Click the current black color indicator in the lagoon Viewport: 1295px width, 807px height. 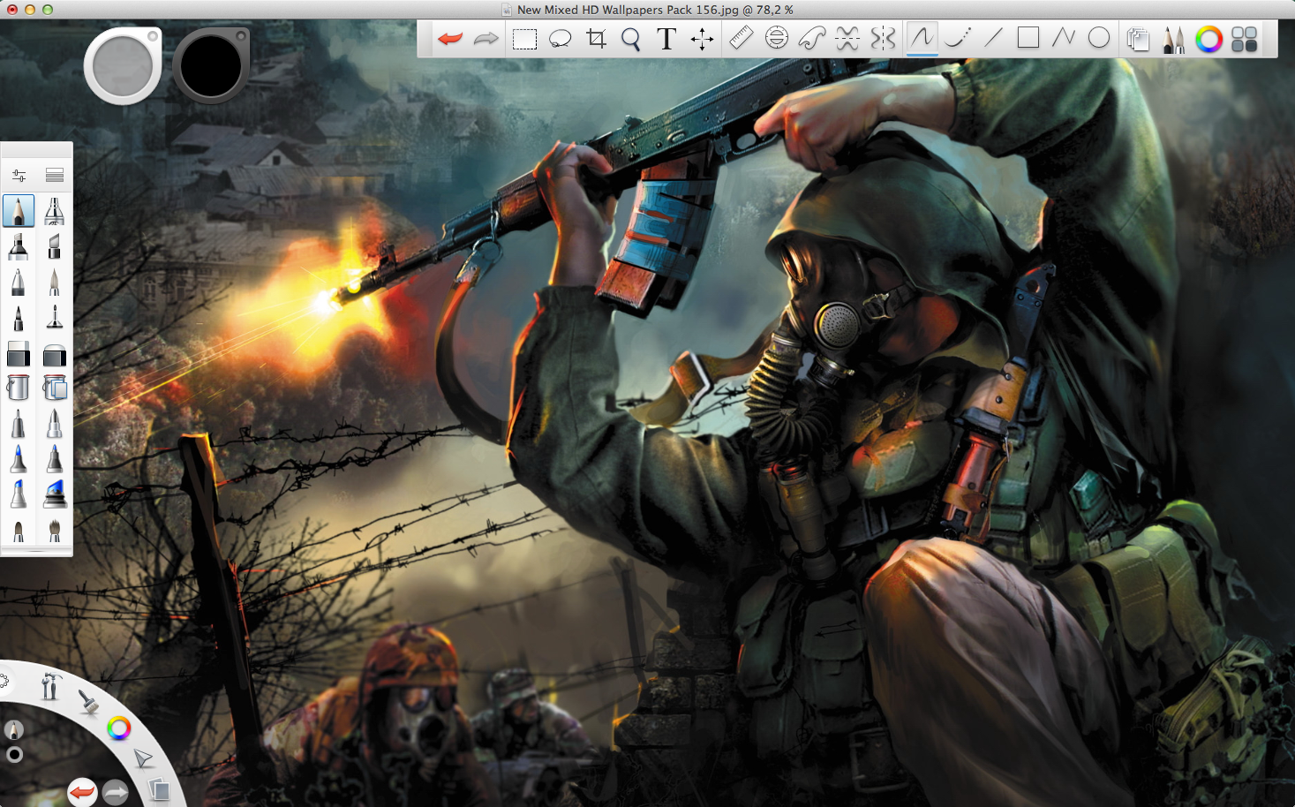14,755
